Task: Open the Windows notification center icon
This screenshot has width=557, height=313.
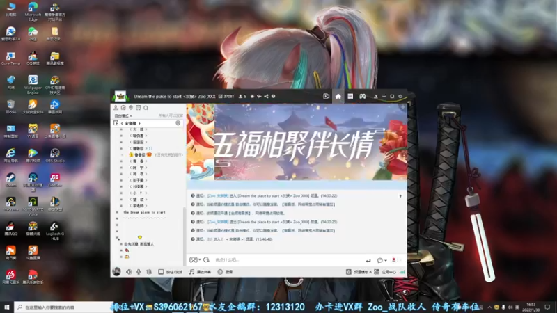Action: [x=547, y=307]
